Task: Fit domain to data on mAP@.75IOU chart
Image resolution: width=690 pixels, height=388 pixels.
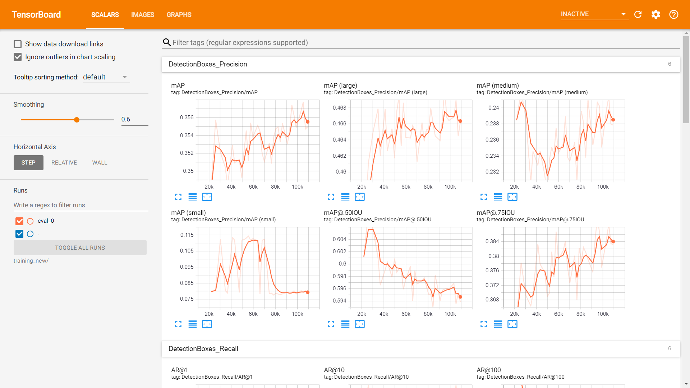Action: [x=512, y=324]
